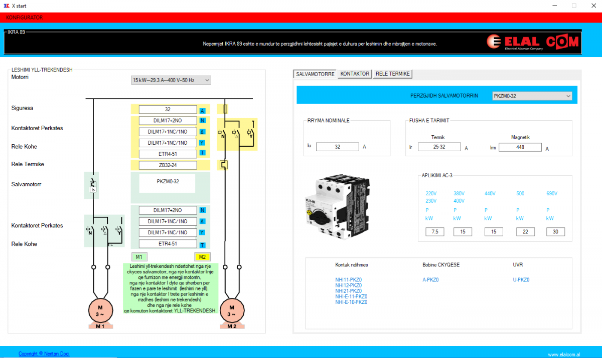Click the NHI11-PKZ0 auxiliary contact link
The height and width of the screenshot is (358, 602).
pos(348,280)
